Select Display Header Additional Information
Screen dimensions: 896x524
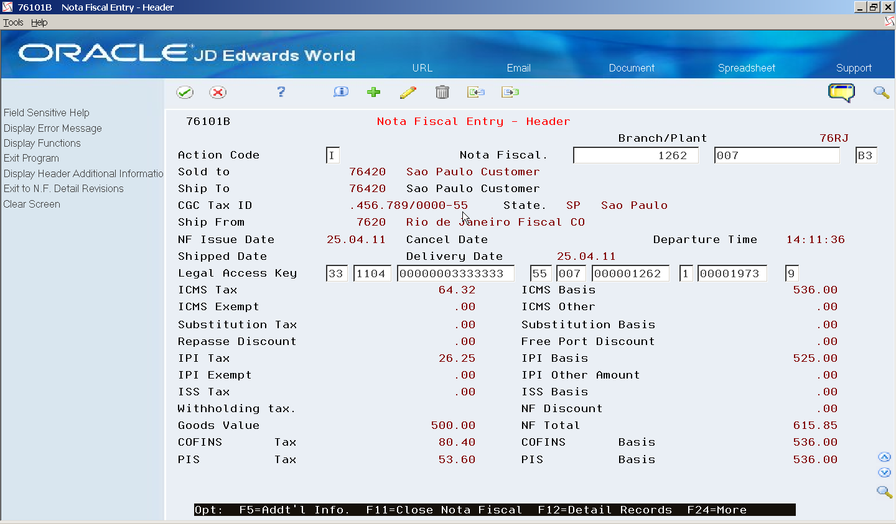coord(83,173)
